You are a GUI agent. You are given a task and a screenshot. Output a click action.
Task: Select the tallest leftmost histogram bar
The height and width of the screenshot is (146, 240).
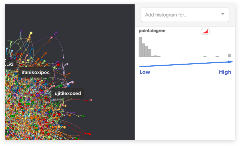140,47
